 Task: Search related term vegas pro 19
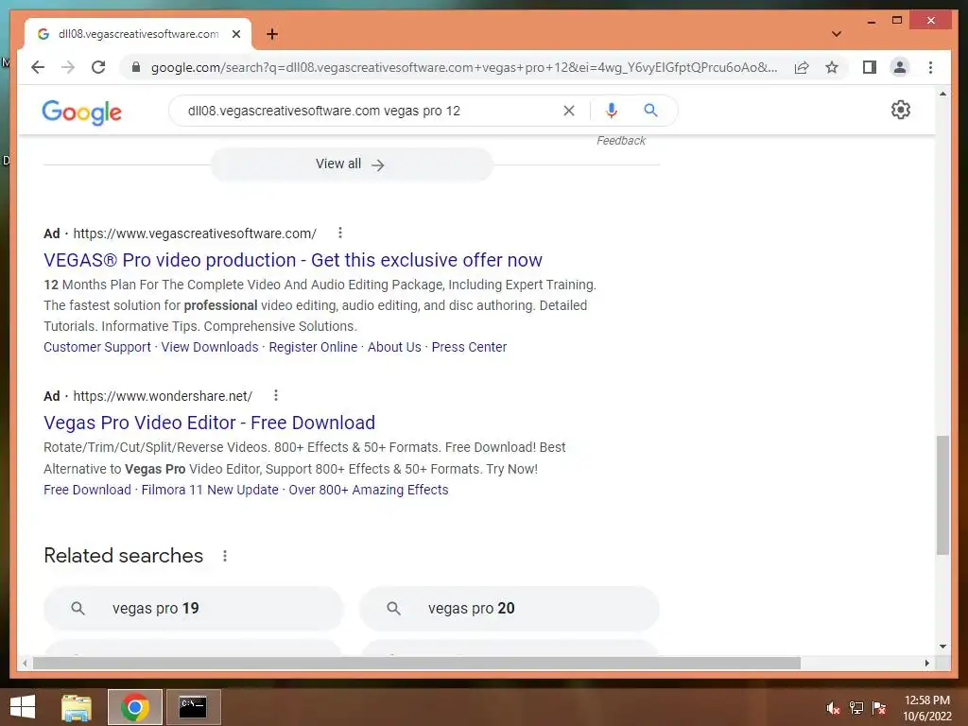coord(193,608)
